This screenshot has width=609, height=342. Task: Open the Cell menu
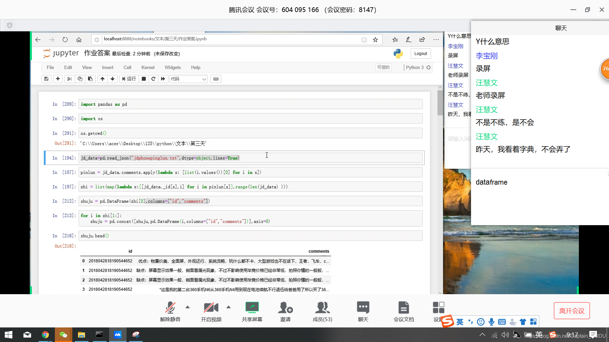[x=127, y=67]
